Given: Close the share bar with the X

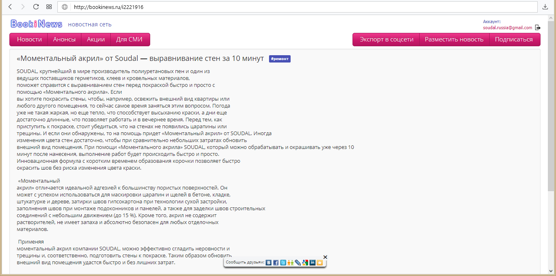Looking at the screenshot, I should pyautogui.click(x=325, y=257).
